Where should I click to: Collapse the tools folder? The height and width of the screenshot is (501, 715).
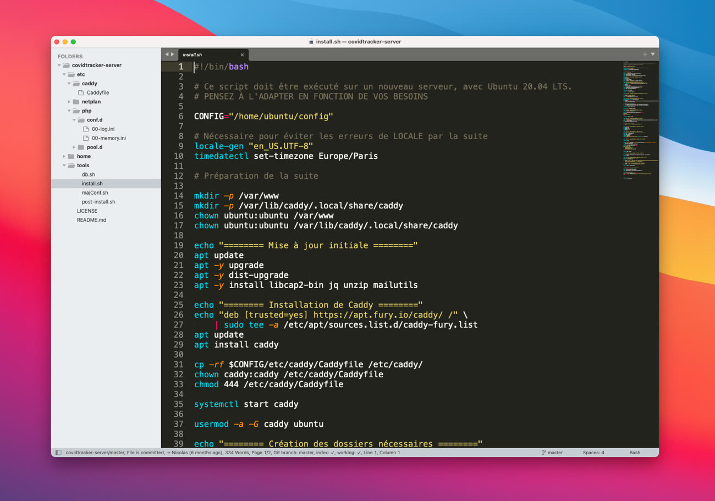[64, 166]
